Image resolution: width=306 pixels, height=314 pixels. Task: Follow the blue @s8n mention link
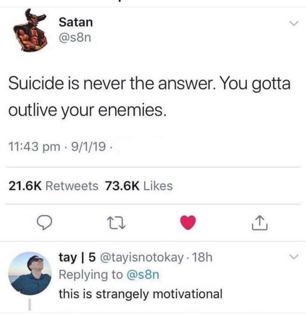(x=143, y=275)
